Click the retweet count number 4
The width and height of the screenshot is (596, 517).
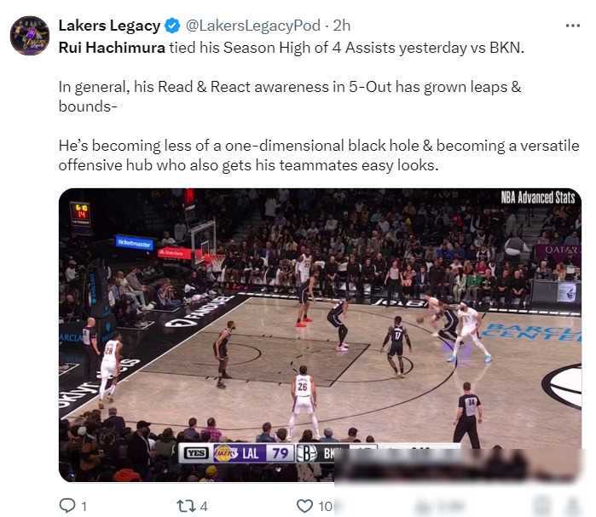[x=204, y=507]
